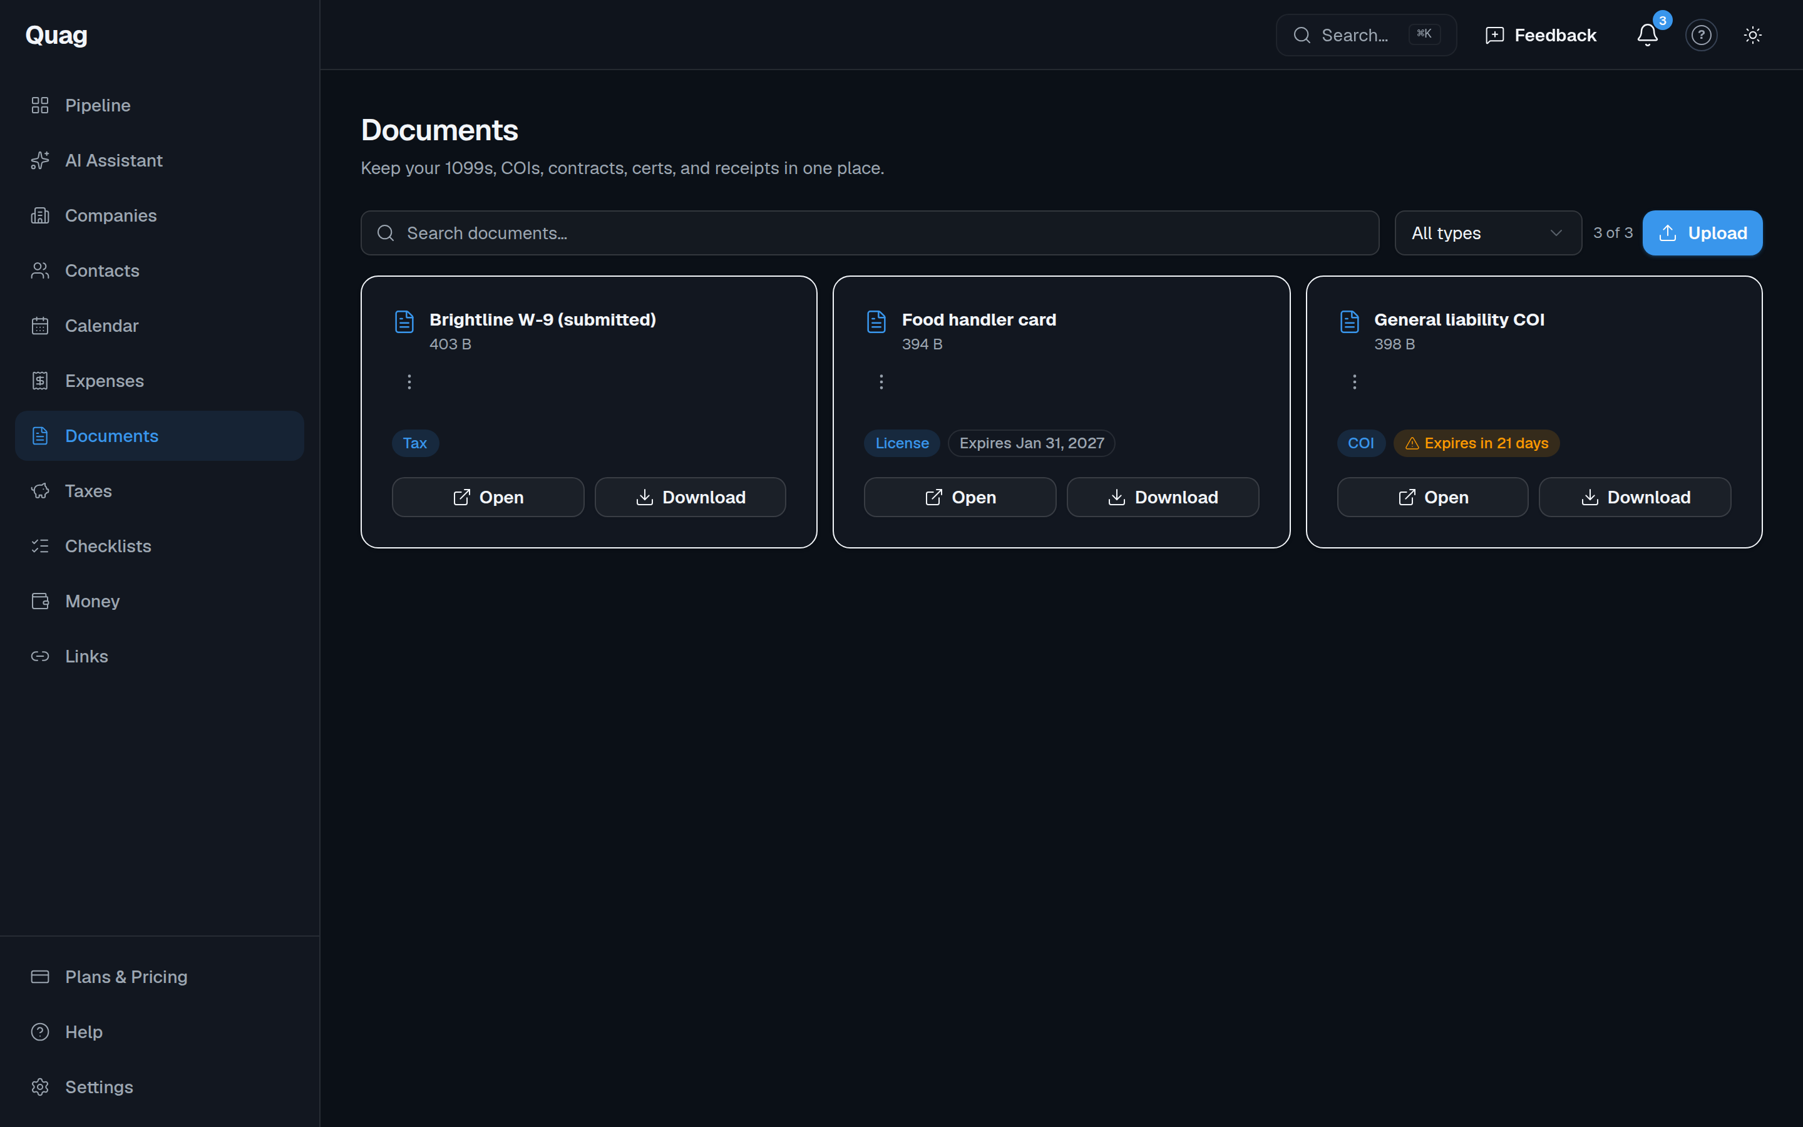Click the help question mark icon in header

pyautogui.click(x=1701, y=35)
